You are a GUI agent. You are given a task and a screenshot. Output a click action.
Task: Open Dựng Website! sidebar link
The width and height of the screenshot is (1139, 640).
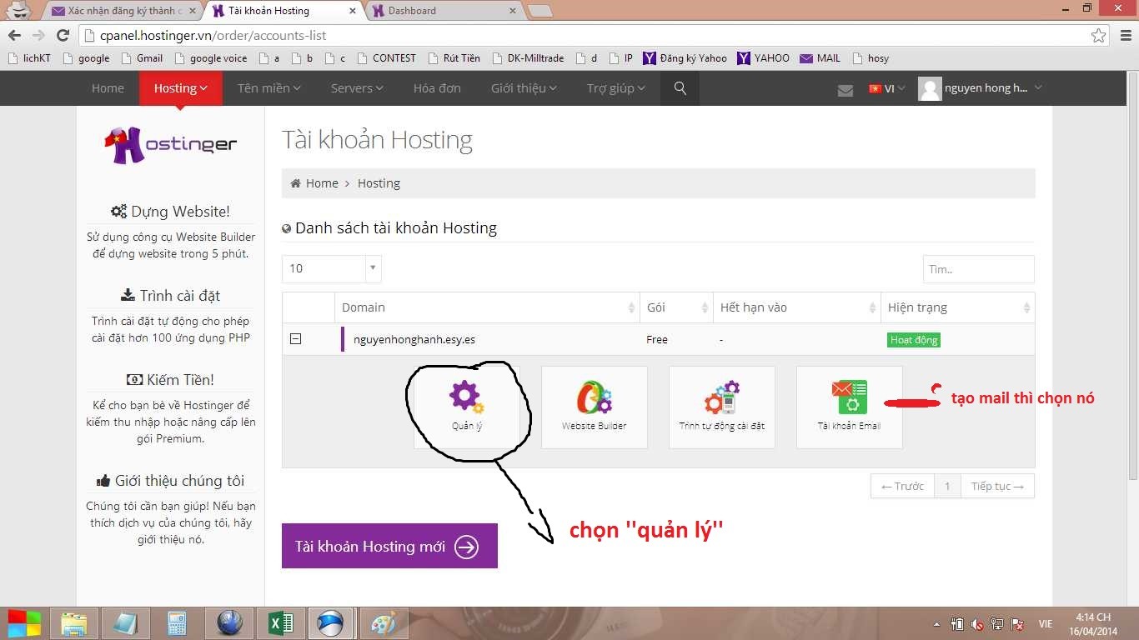pos(170,212)
